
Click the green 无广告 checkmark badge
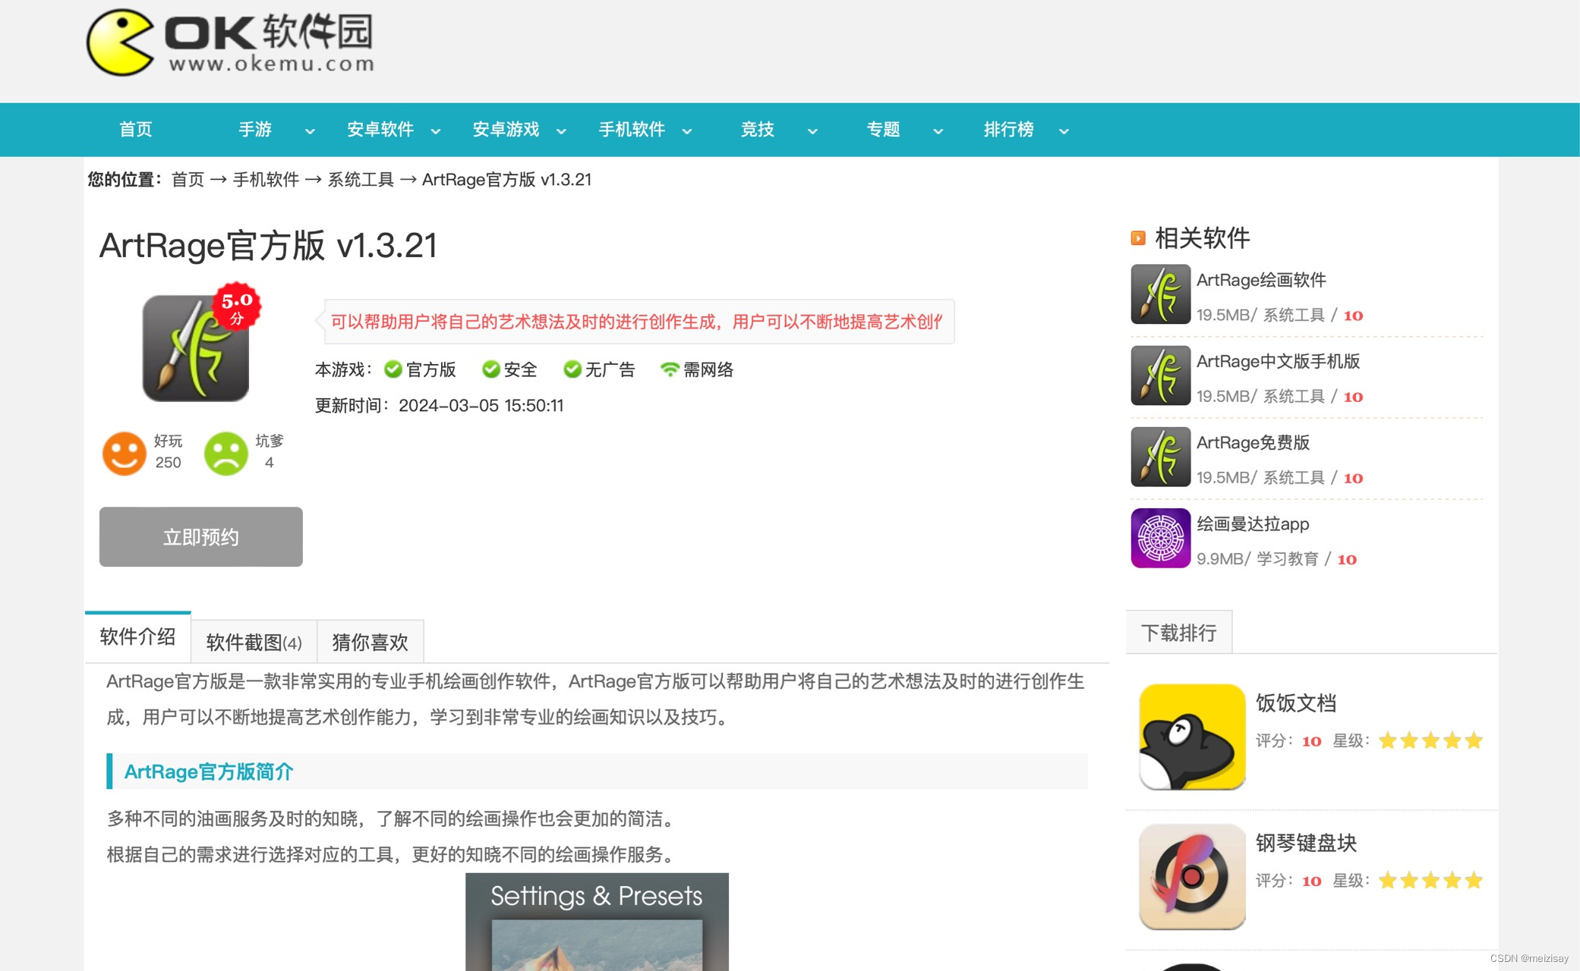(x=572, y=369)
